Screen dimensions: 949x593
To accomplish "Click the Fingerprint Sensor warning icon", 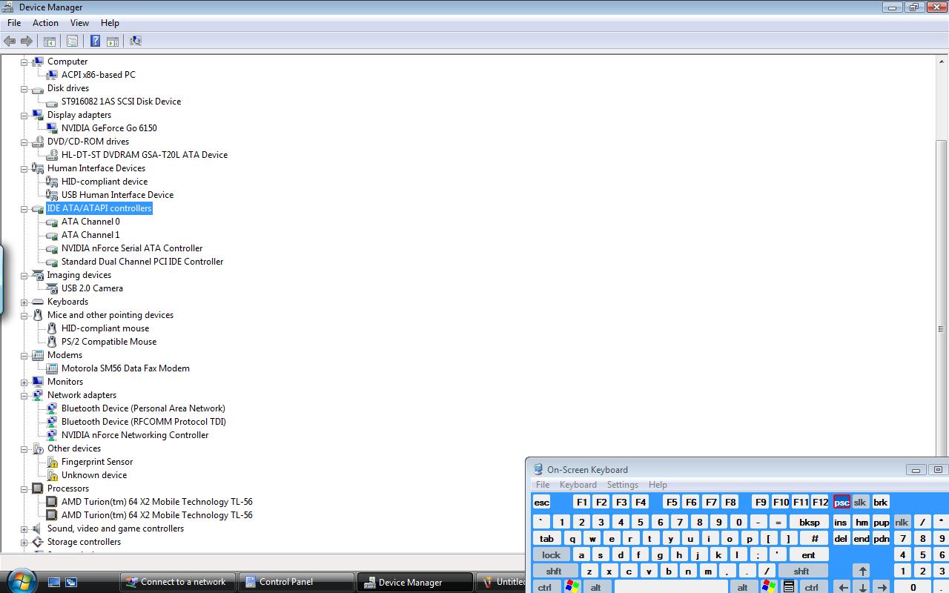I will (53, 462).
